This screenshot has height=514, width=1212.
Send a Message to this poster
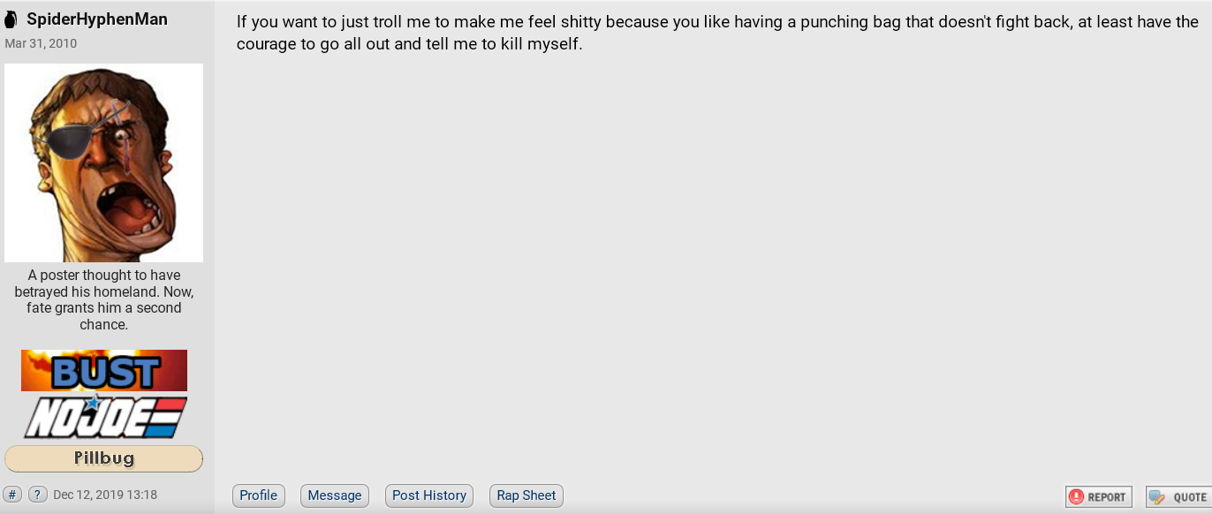[x=335, y=495]
